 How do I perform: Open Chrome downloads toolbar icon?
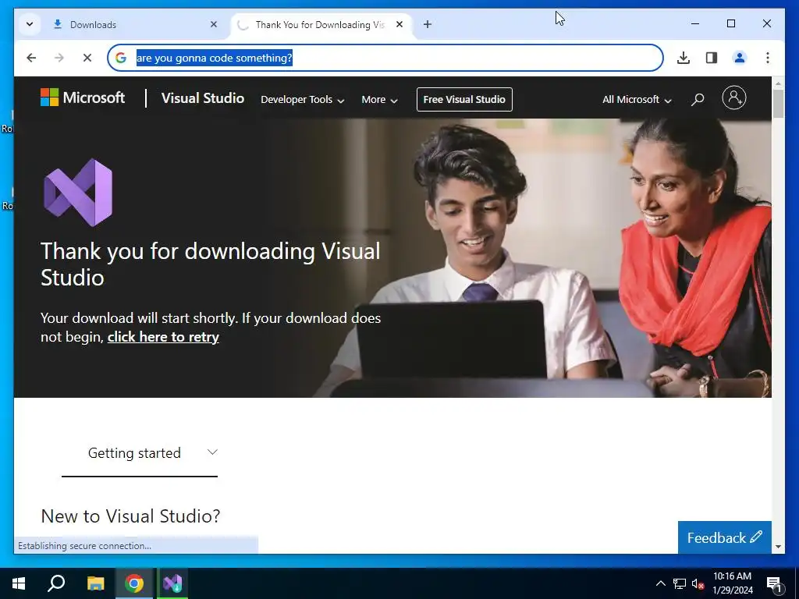[684, 58]
